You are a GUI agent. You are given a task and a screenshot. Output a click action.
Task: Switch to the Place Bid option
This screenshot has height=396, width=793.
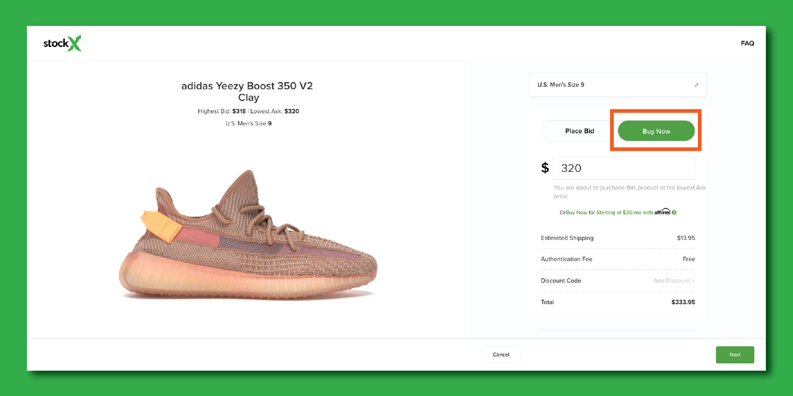(x=579, y=131)
